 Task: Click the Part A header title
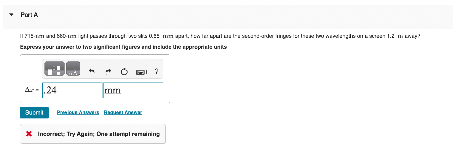tap(29, 15)
